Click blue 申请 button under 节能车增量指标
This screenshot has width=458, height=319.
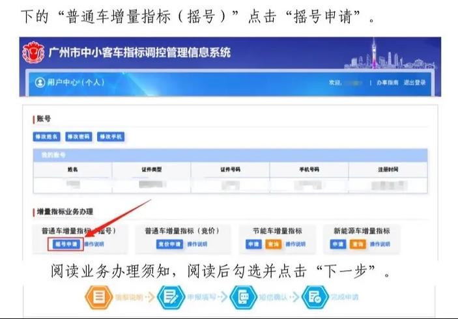pos(253,244)
